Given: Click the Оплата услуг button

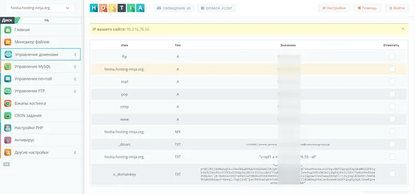Looking at the screenshot, I should click(x=216, y=8).
